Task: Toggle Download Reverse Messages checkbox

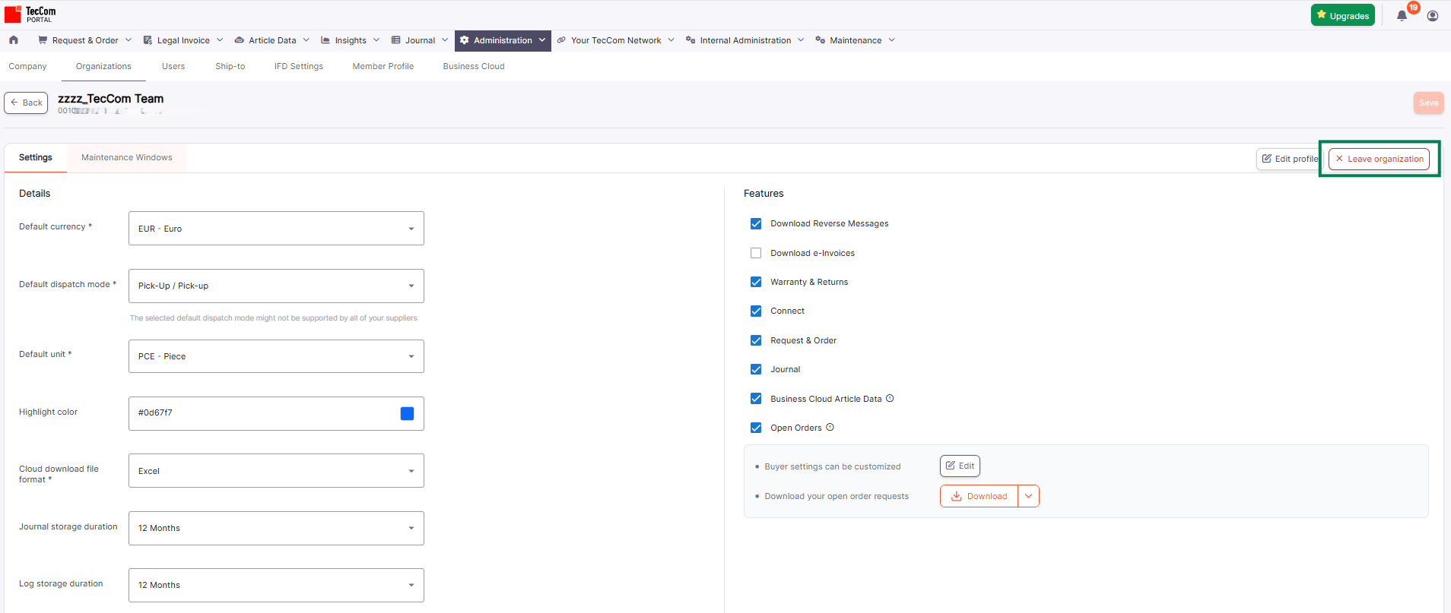Action: coord(756,223)
